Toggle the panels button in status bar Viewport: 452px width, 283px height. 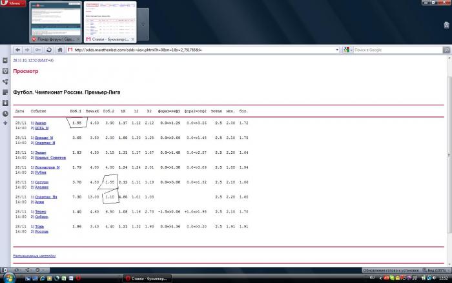pyautogui.click(x=5, y=270)
